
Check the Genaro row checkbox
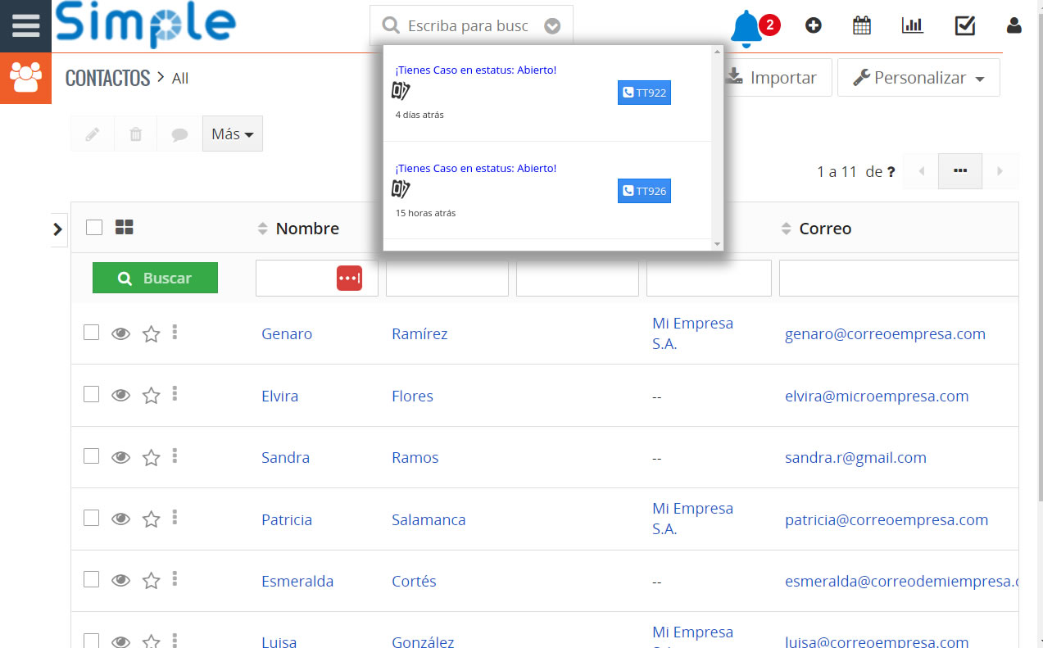tap(92, 332)
